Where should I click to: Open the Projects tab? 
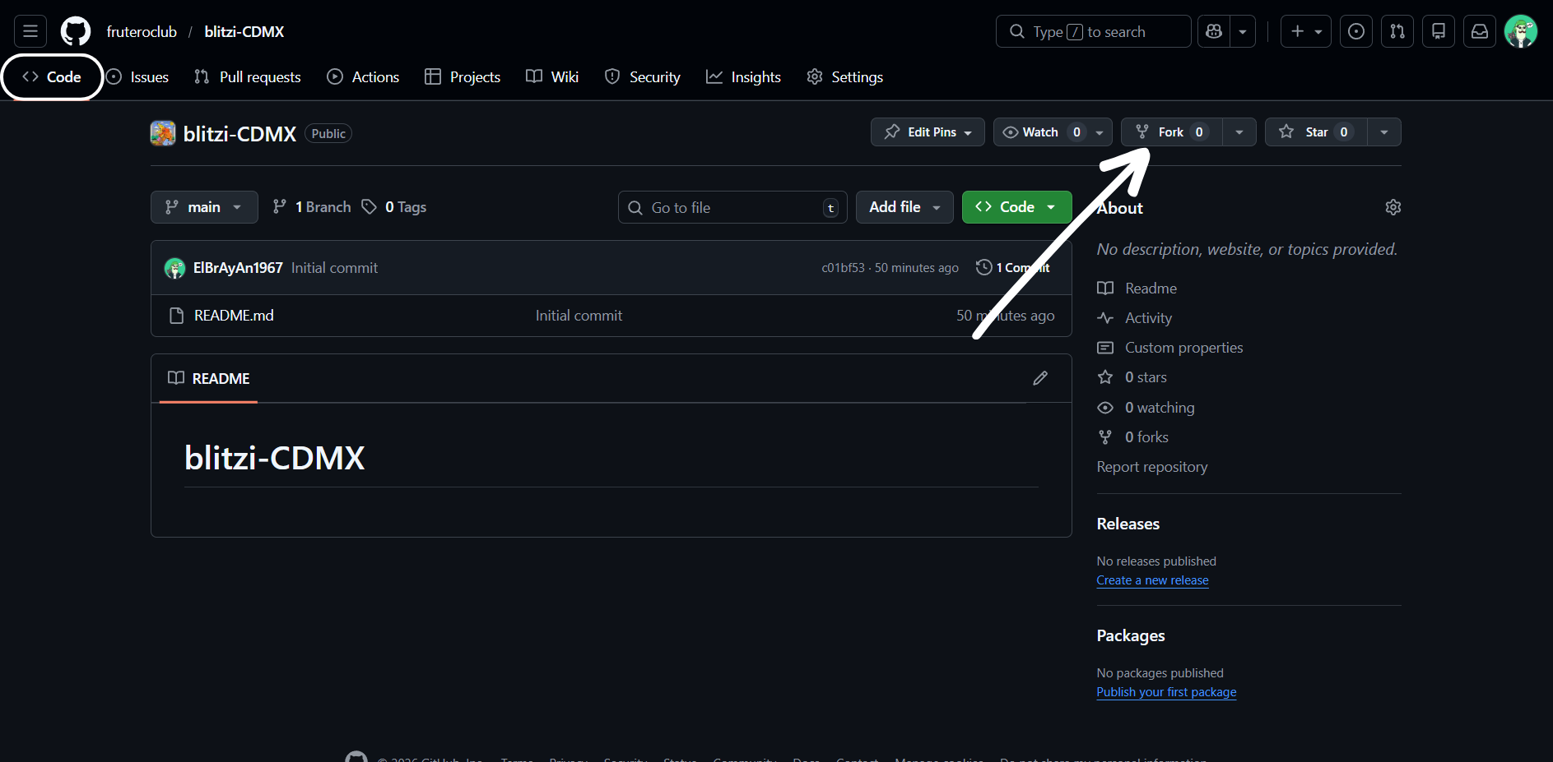[463, 76]
